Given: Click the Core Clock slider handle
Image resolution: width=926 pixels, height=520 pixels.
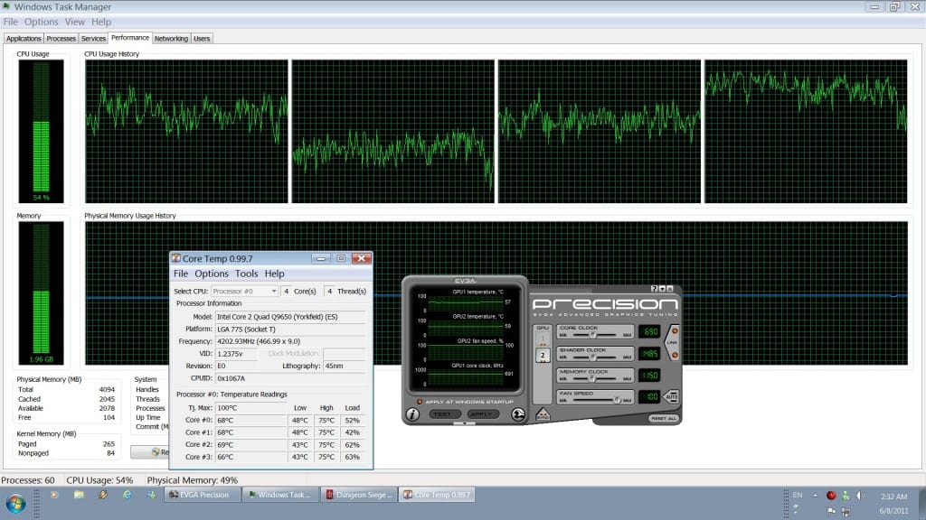Looking at the screenshot, I should (x=593, y=334).
